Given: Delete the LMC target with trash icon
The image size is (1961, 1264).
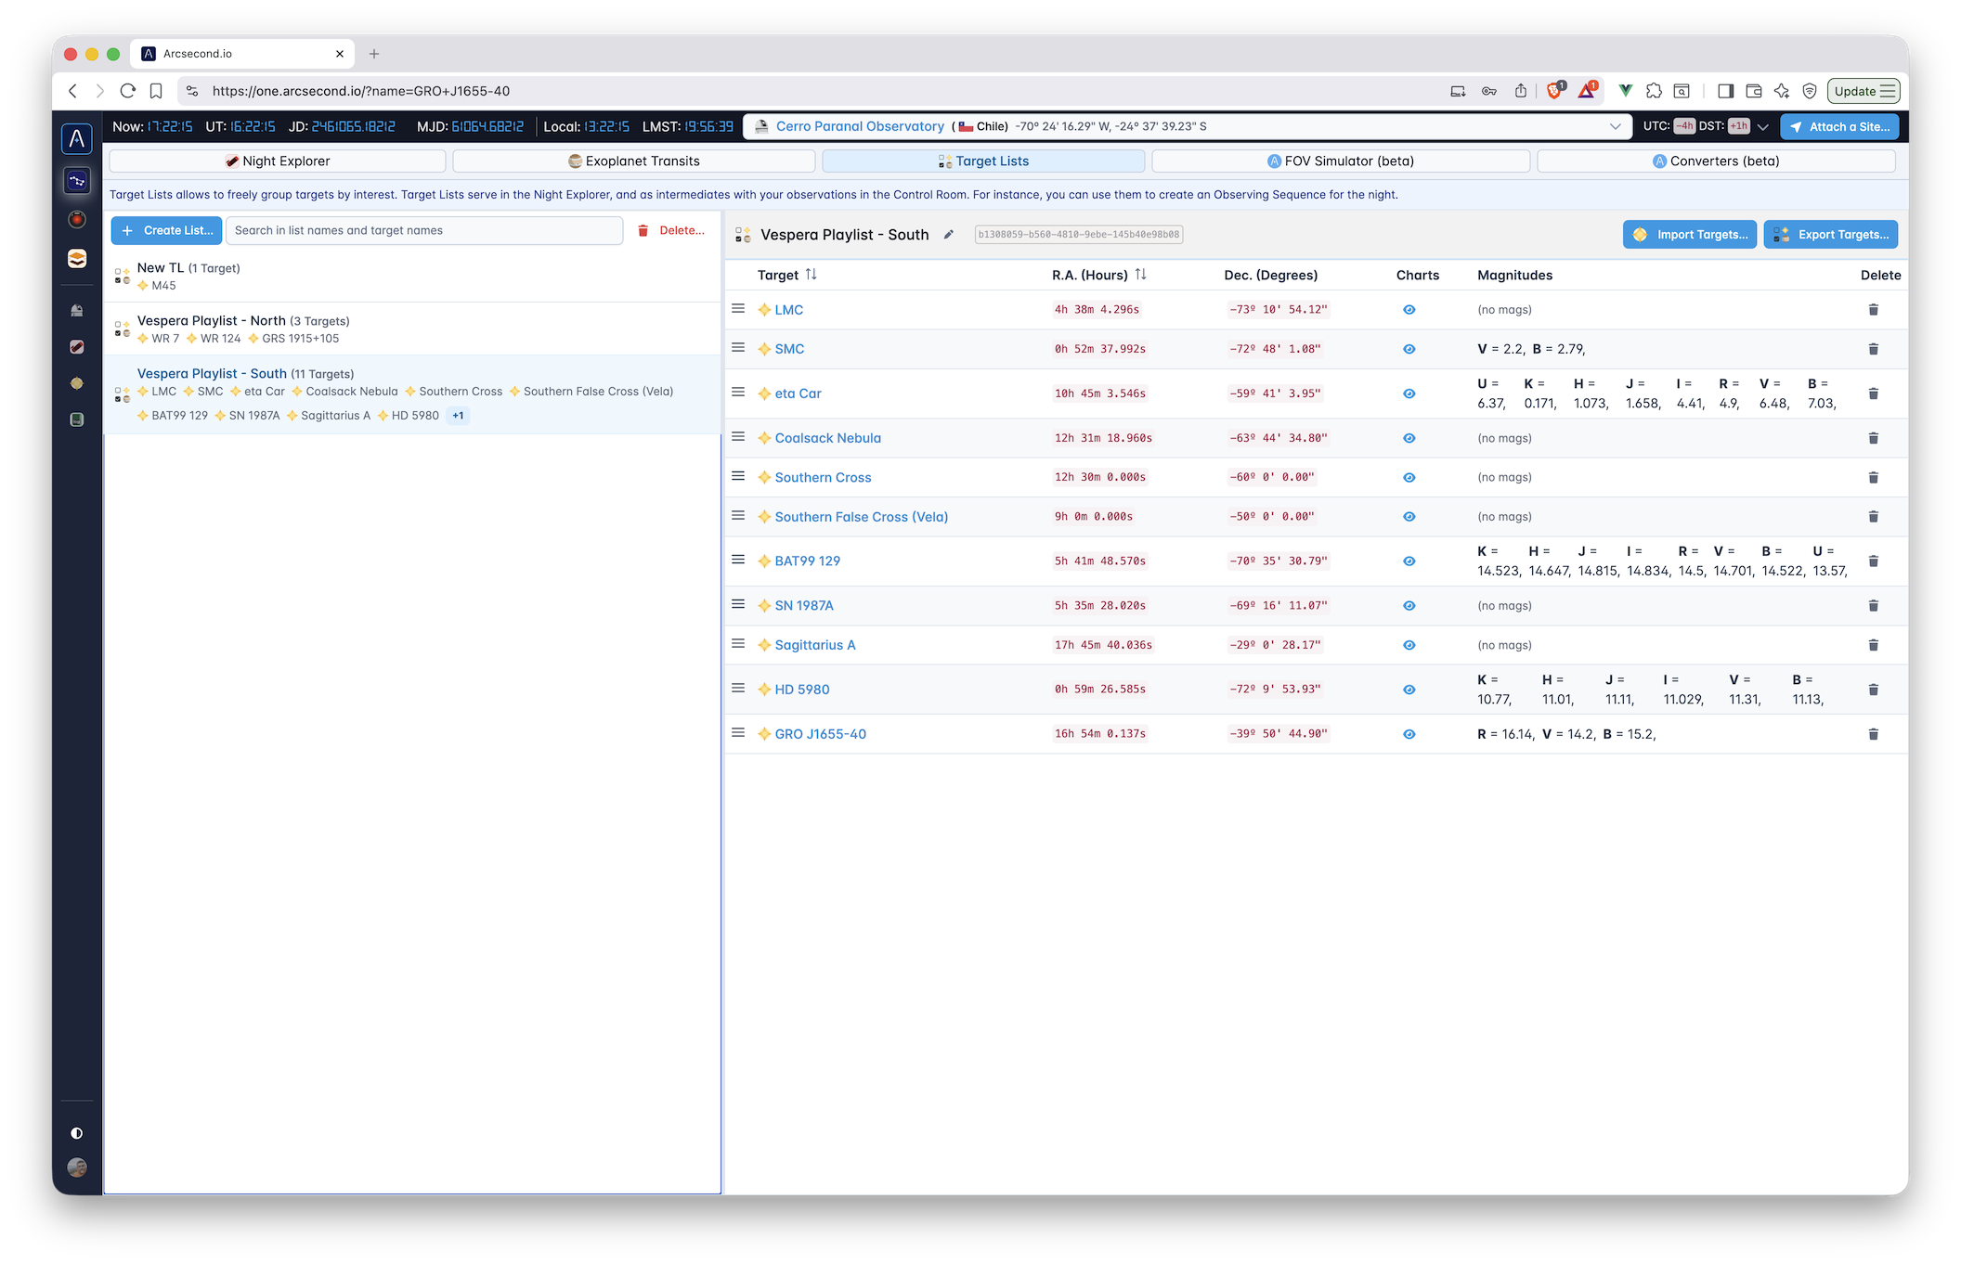Looking at the screenshot, I should [1873, 310].
